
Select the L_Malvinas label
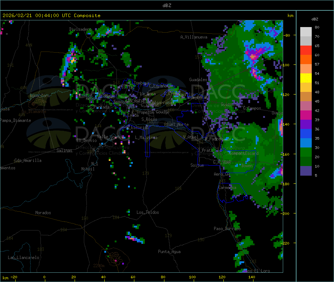coord(146,137)
